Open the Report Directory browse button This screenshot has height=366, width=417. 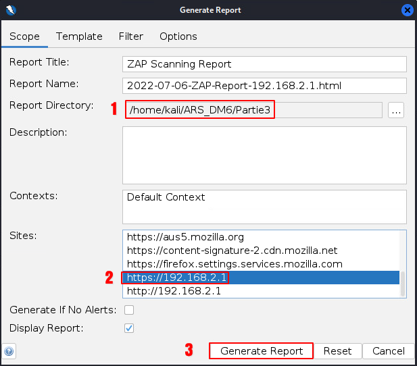(396, 110)
